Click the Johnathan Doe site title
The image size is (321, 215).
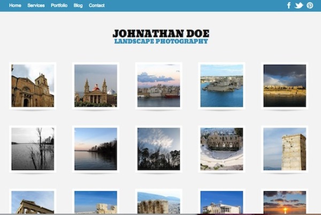click(160, 33)
